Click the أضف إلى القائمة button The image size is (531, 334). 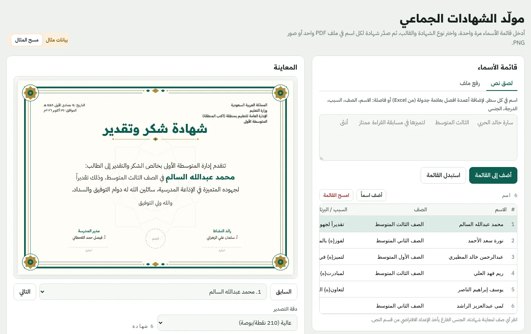point(493,176)
